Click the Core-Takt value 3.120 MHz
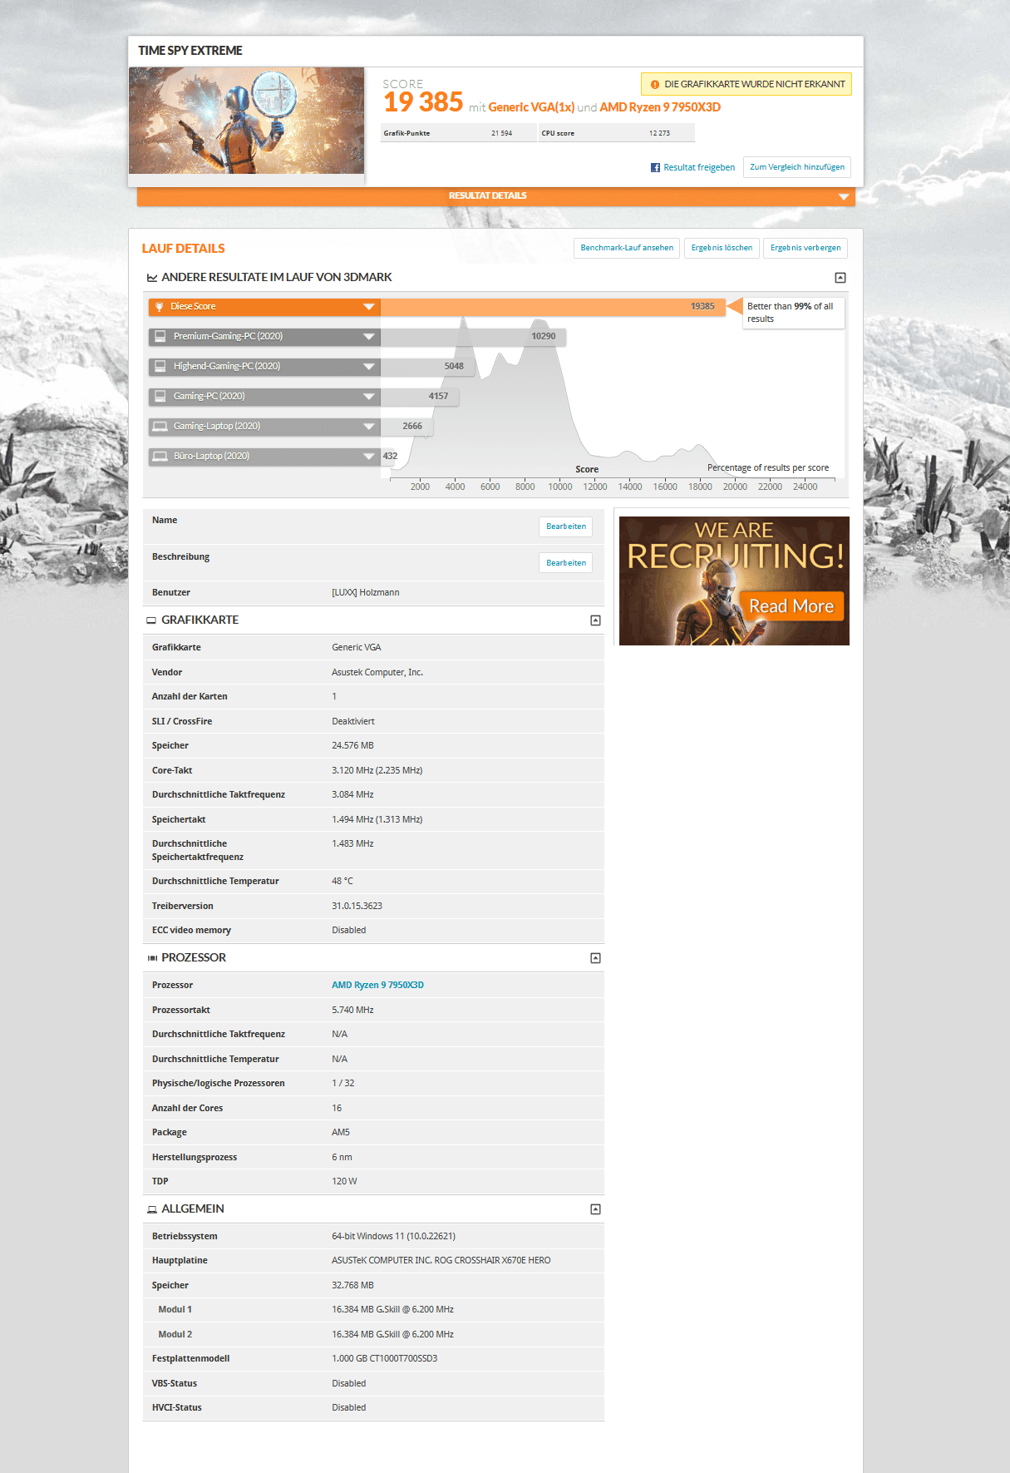 point(377,770)
